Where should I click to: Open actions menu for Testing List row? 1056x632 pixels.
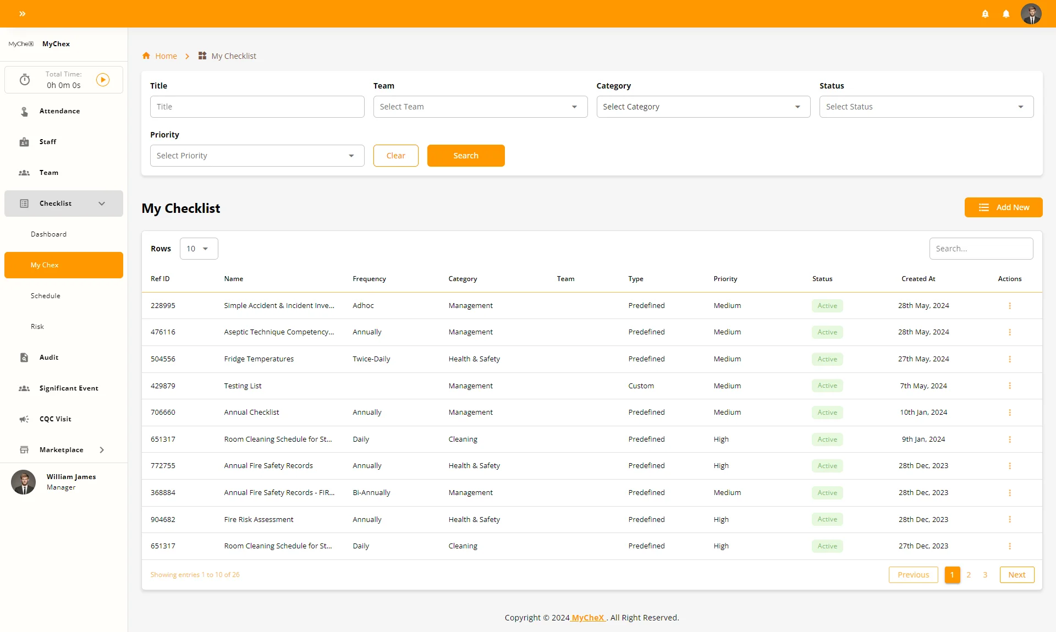click(x=1010, y=386)
